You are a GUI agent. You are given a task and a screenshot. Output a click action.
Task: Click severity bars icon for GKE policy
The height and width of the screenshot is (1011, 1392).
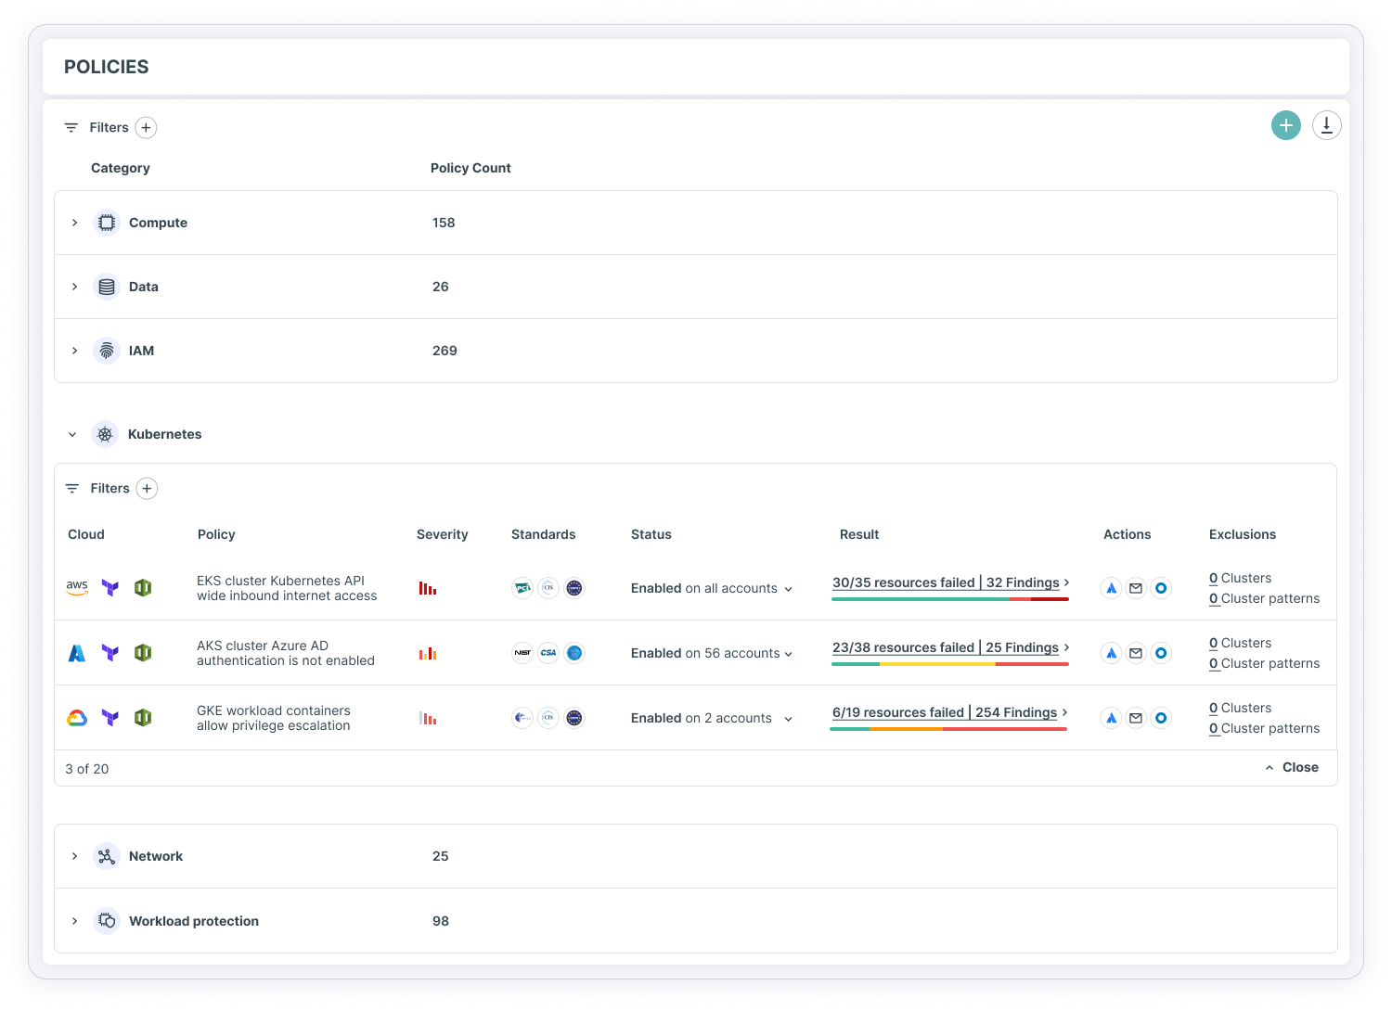pyautogui.click(x=428, y=718)
